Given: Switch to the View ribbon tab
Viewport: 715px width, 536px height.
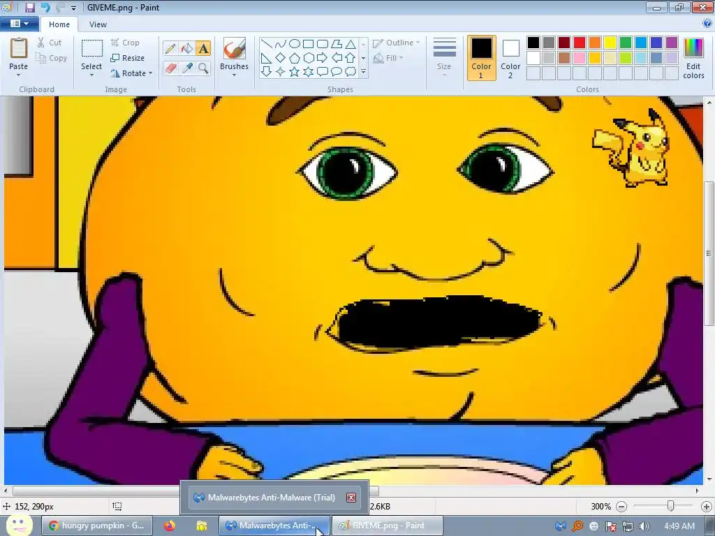Looking at the screenshot, I should click(98, 24).
